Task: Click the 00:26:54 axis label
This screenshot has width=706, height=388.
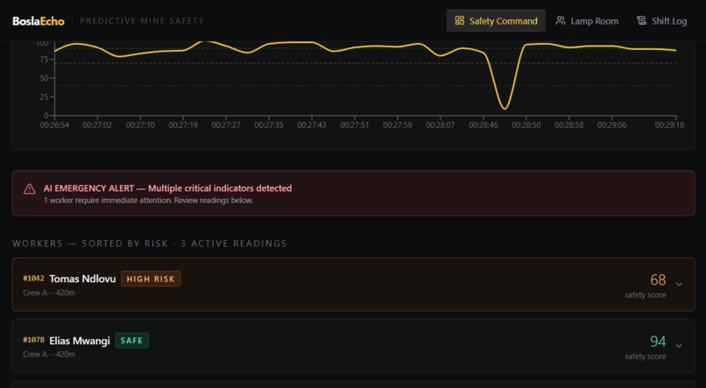Action: coord(54,125)
